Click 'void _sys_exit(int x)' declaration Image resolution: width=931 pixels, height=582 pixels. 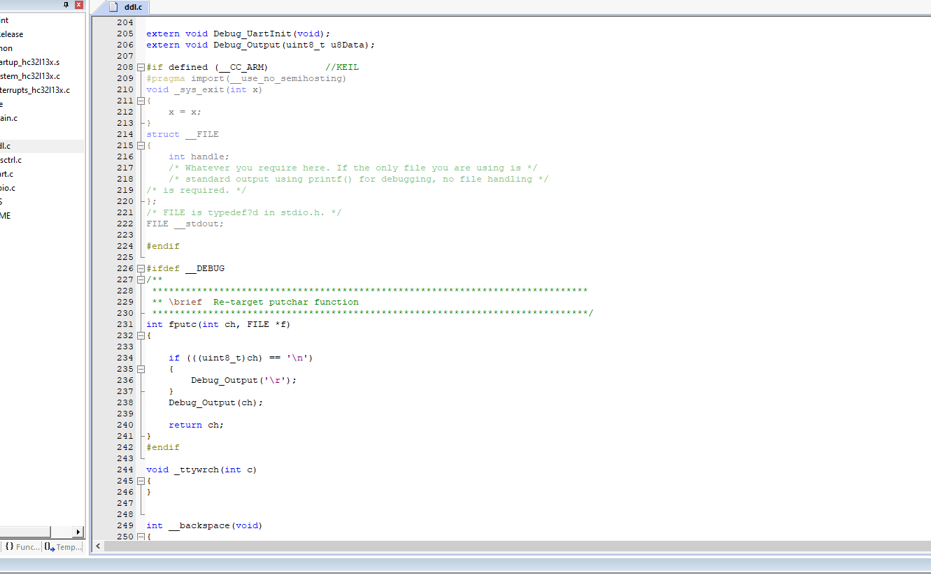click(204, 89)
